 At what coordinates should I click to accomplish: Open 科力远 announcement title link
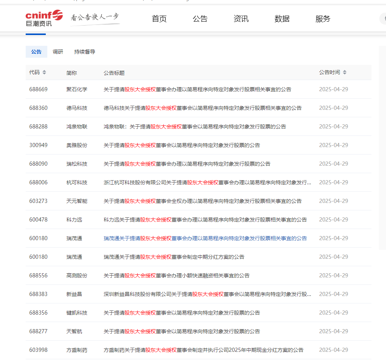coord(205,220)
